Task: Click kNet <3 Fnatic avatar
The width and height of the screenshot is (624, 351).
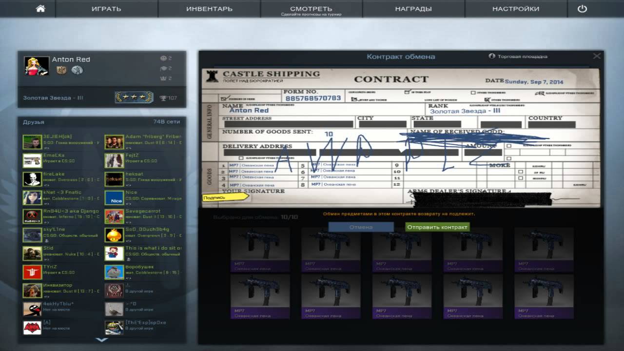Action: [x=32, y=197]
